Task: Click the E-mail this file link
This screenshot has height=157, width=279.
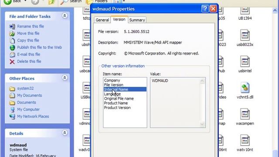Action: (x=28, y=54)
